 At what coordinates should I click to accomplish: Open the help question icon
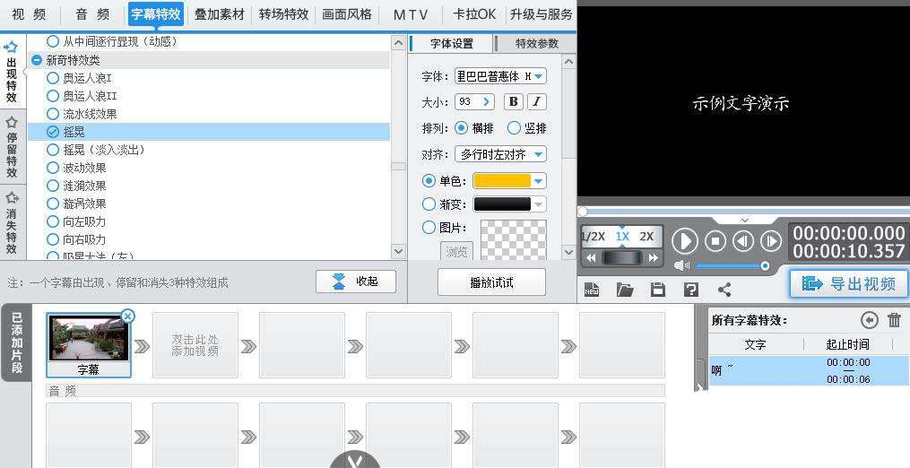click(690, 290)
